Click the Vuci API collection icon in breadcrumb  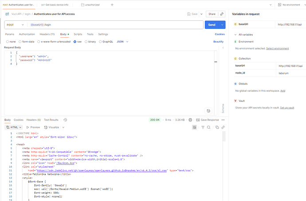pos(7,14)
